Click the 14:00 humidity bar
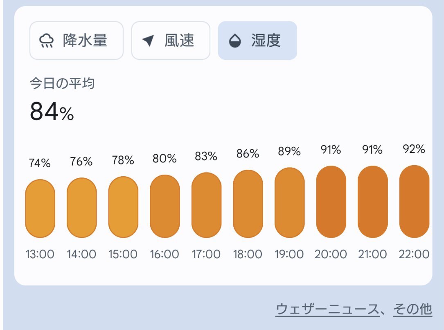The width and height of the screenshot is (444, 330). (81, 208)
